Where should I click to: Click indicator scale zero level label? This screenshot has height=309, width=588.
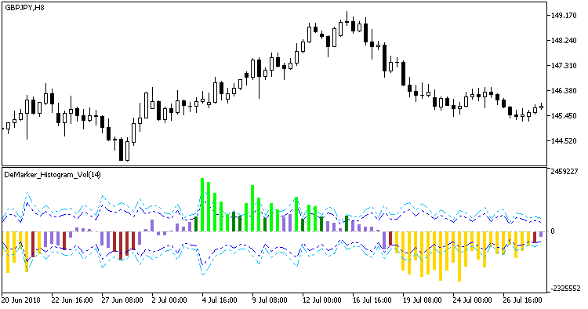(x=553, y=231)
